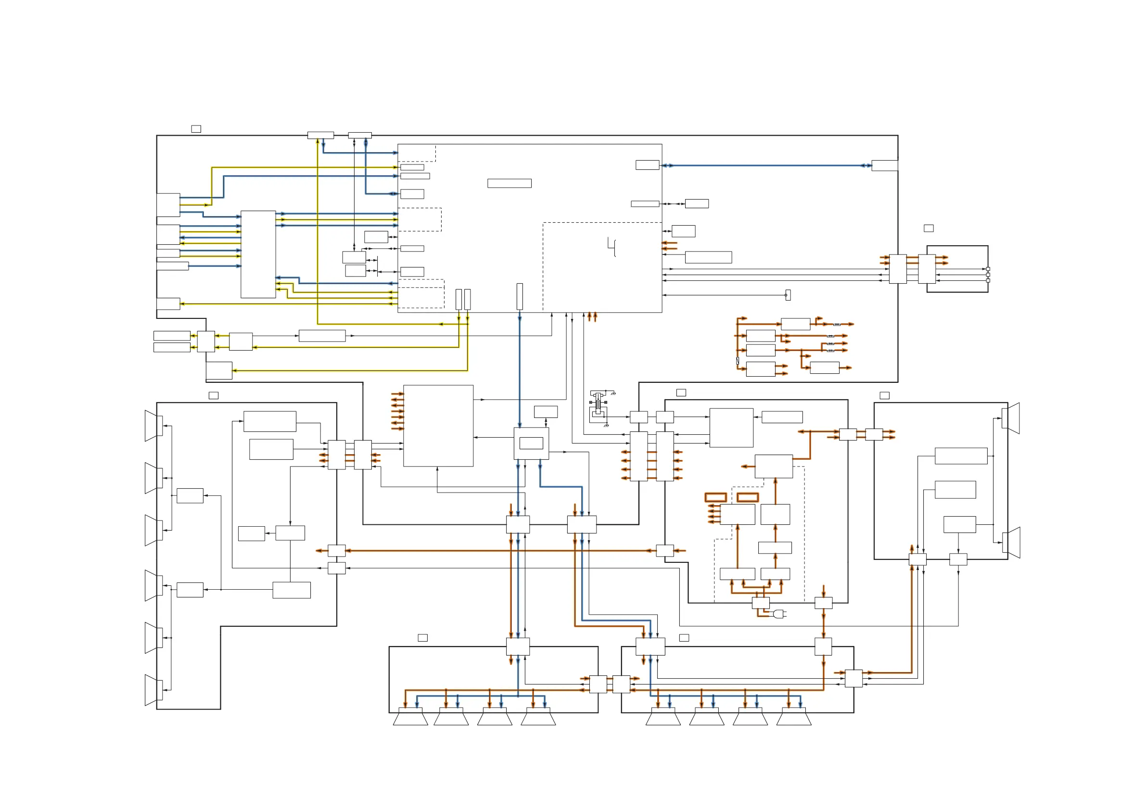Click the bottommost speaker on the left edge

pos(152,690)
